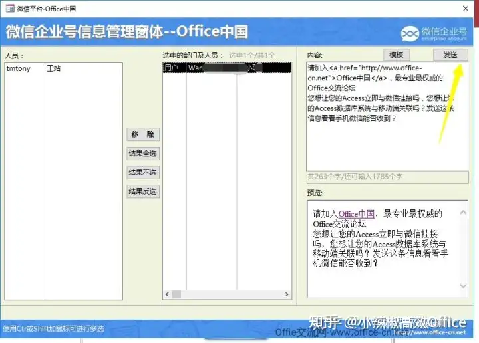The height and width of the screenshot is (343, 479).
Task: Click the 选中1个/共1个 counter text
Action: coord(252,55)
